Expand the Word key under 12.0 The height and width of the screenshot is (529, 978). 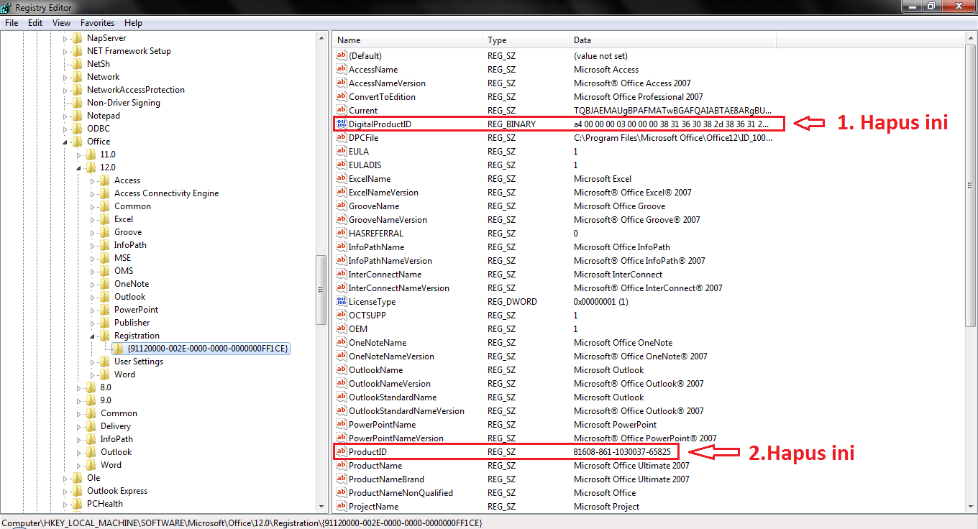93,374
